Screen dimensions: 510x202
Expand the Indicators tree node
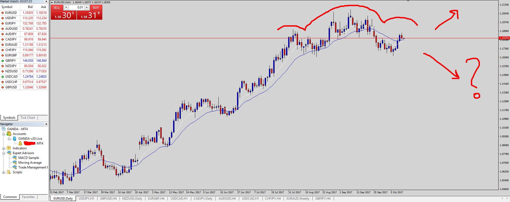pos(4,149)
